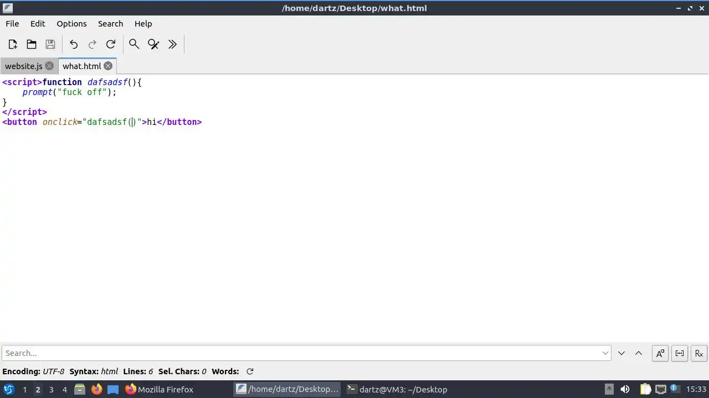Screen dimensions: 709x398
Task: Switch to the Mozilla Firefox window
Action: [159, 390]
